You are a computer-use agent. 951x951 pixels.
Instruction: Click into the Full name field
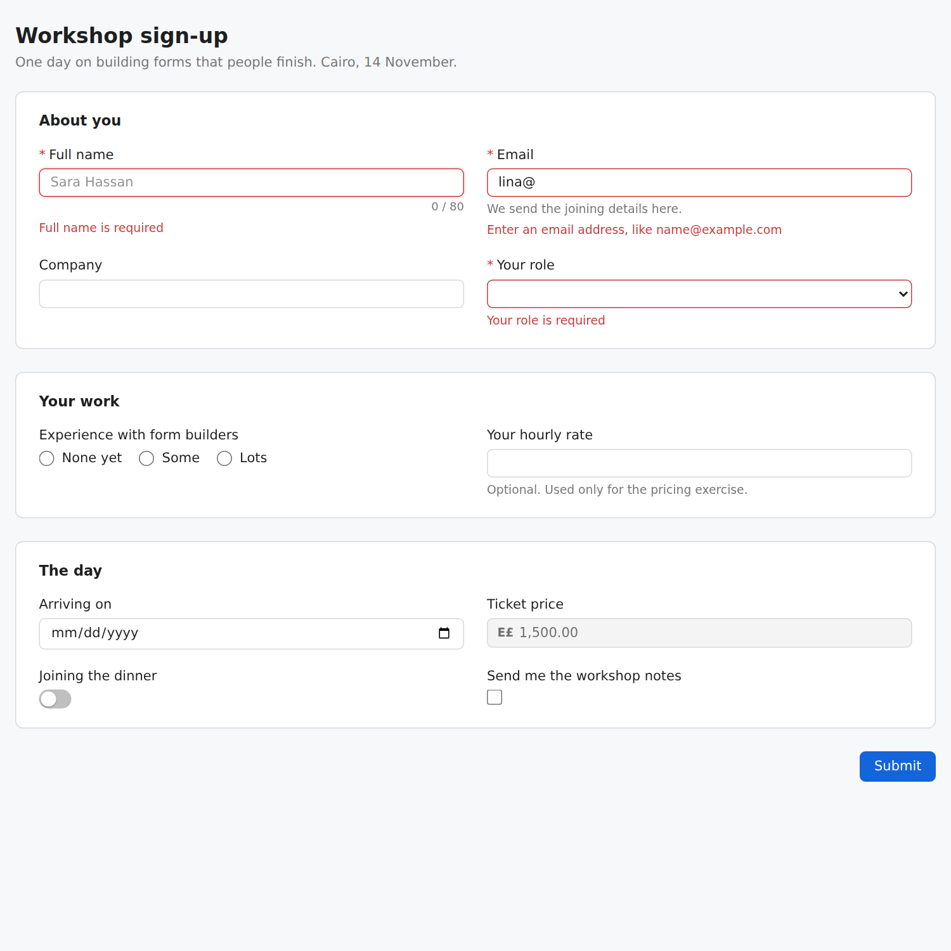coord(252,183)
